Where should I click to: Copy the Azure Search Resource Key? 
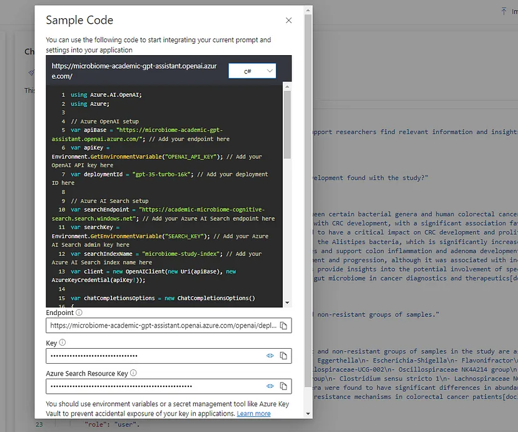click(x=283, y=386)
